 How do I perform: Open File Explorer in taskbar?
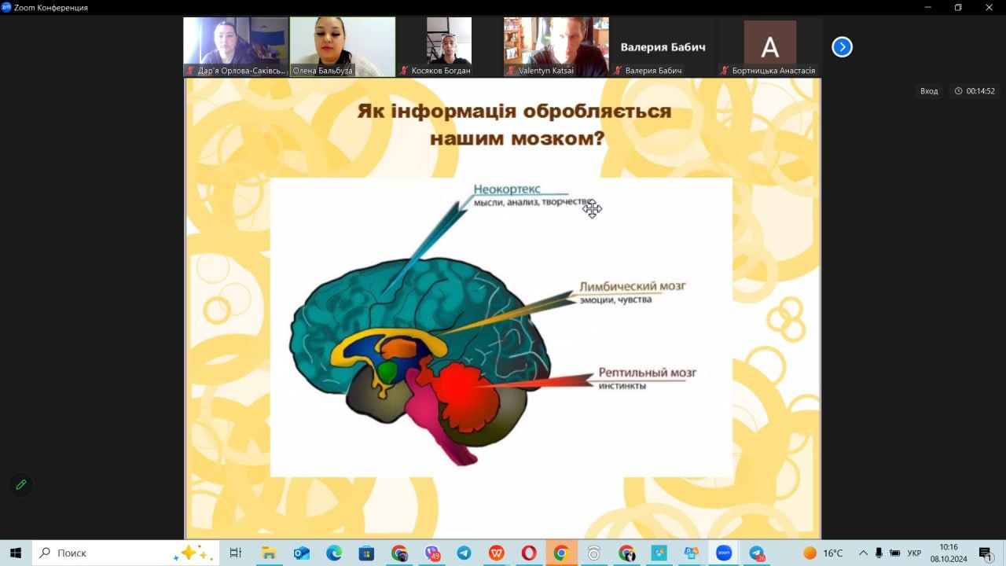pyautogui.click(x=268, y=553)
